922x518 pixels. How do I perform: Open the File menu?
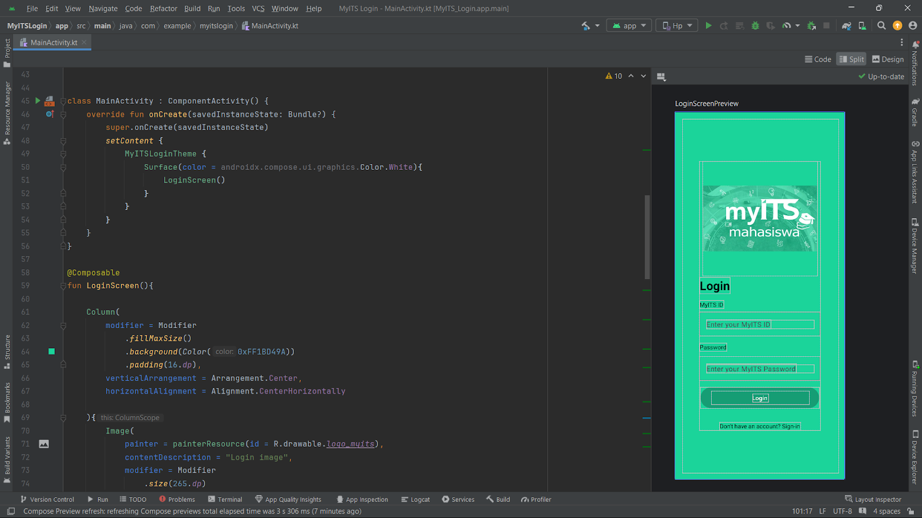coord(32,8)
